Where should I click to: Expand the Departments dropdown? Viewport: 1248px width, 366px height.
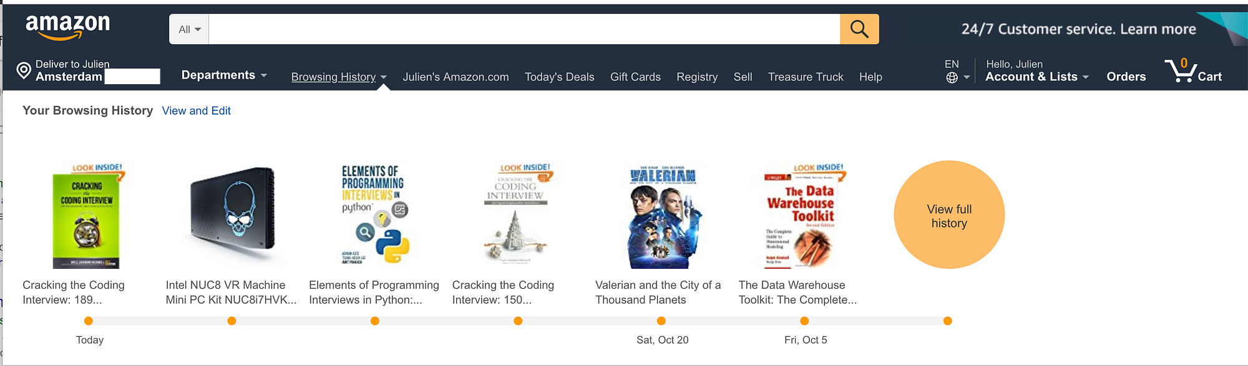pos(224,75)
